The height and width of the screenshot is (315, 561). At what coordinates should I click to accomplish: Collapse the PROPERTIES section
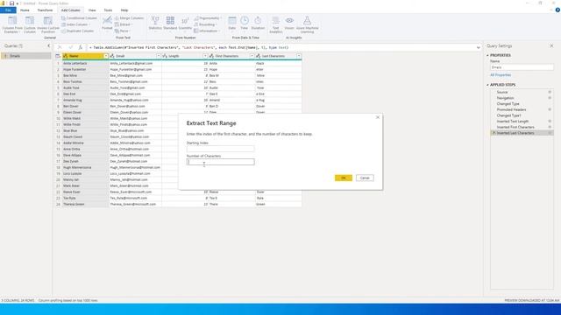tap(487, 56)
